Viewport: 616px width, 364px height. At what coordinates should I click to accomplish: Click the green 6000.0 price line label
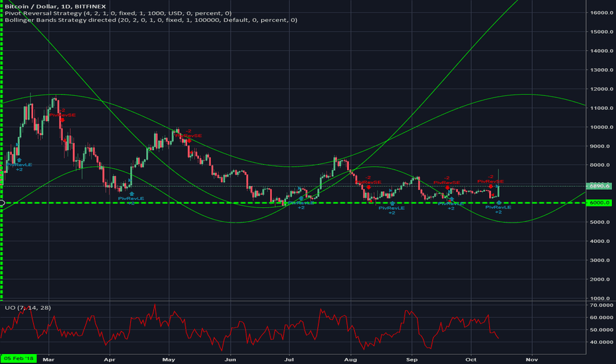click(x=599, y=203)
